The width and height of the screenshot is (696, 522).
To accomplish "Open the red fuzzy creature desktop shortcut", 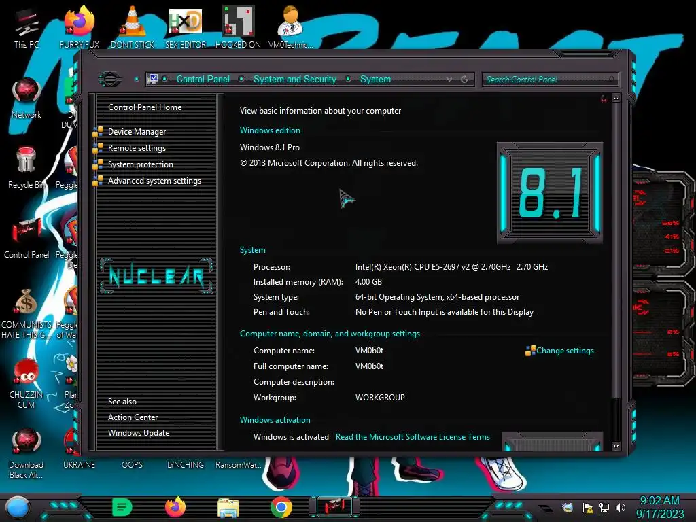I will [x=27, y=383].
